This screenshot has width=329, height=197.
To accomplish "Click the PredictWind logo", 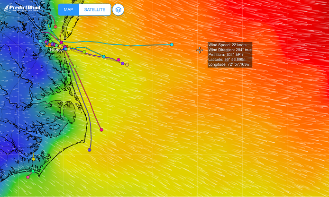I will [23, 8].
